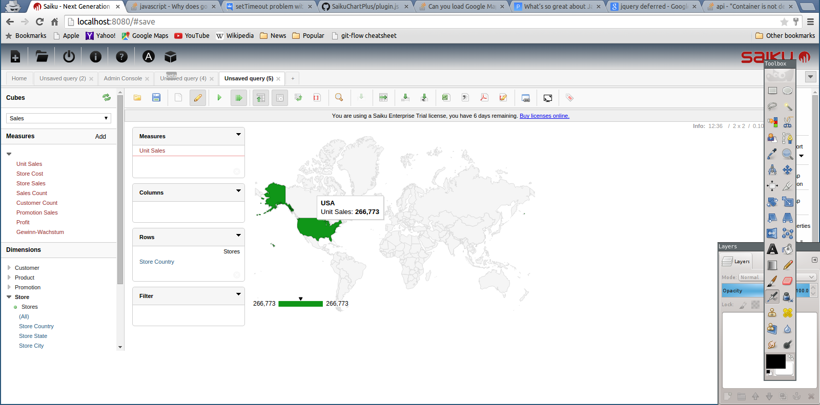The height and width of the screenshot is (405, 820).
Task: Open the Measures drop zone menu arrow
Action: [x=238, y=135]
